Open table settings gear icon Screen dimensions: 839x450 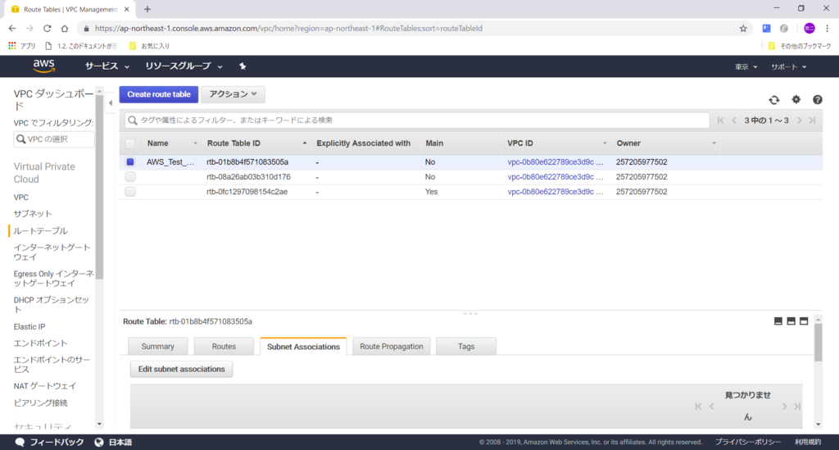click(796, 99)
